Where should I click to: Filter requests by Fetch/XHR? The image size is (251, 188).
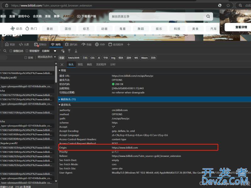pos(74,58)
